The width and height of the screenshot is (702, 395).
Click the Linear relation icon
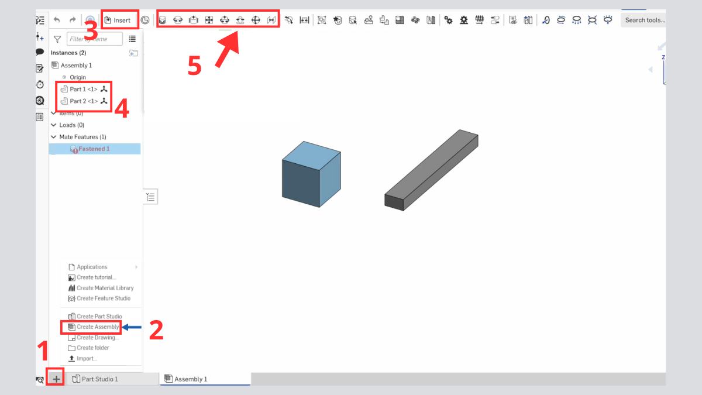point(495,20)
